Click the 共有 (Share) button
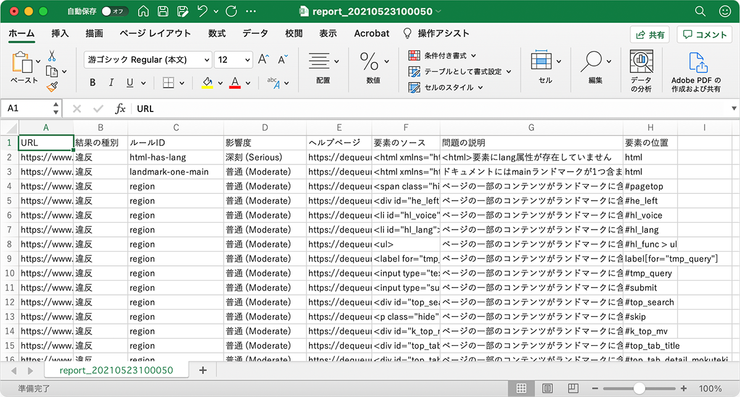 tap(650, 34)
